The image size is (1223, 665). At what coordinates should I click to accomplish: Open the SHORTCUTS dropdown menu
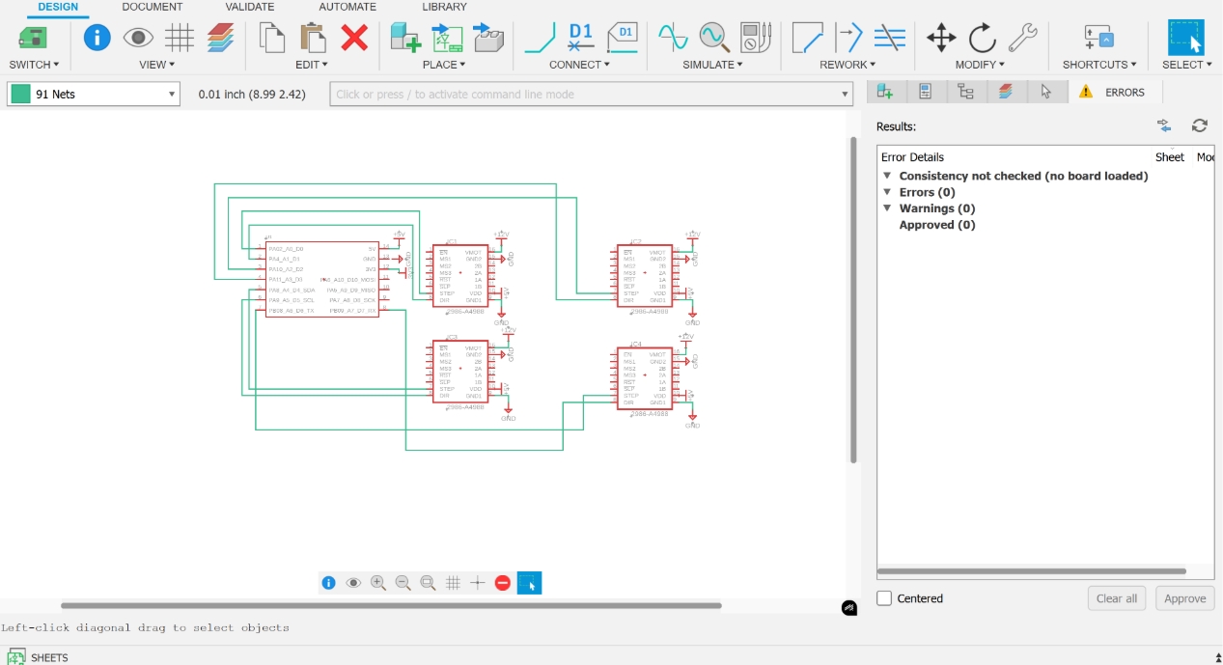1099,65
